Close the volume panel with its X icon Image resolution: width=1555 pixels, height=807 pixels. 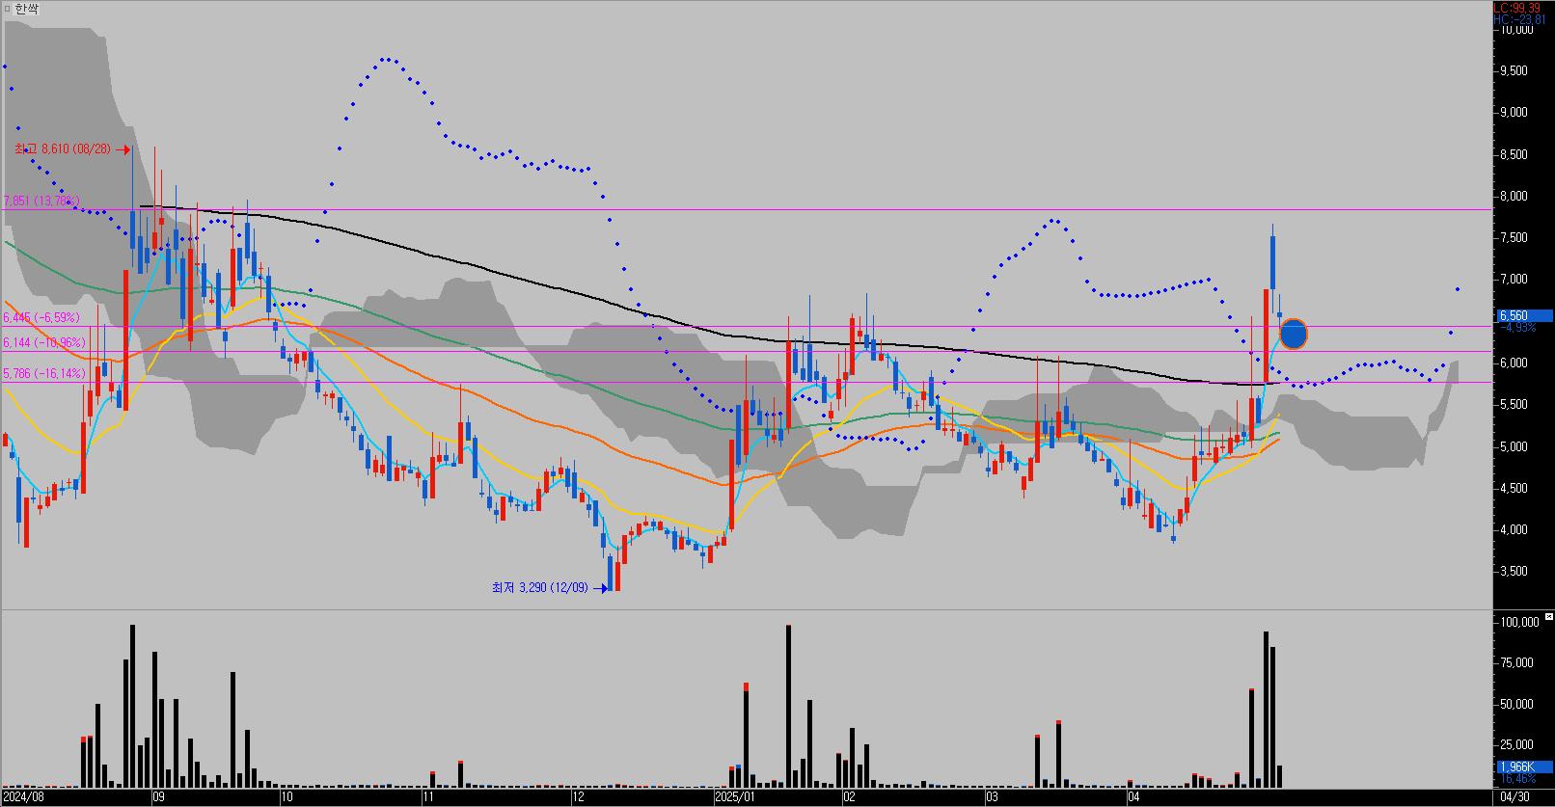[1547, 615]
